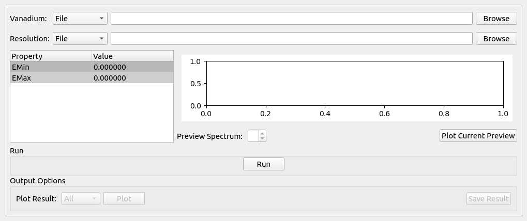527x221 pixels.
Task: Open the Plot Result All dropdown
Action: (x=81, y=199)
